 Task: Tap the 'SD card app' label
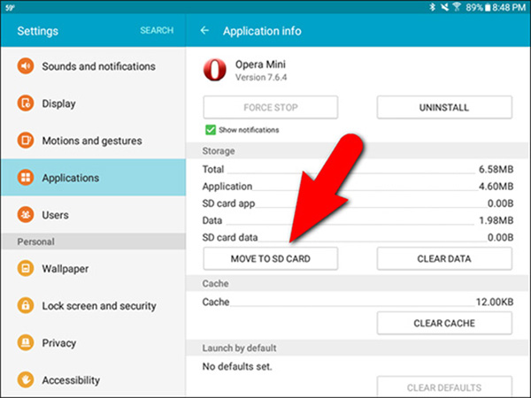tap(228, 203)
